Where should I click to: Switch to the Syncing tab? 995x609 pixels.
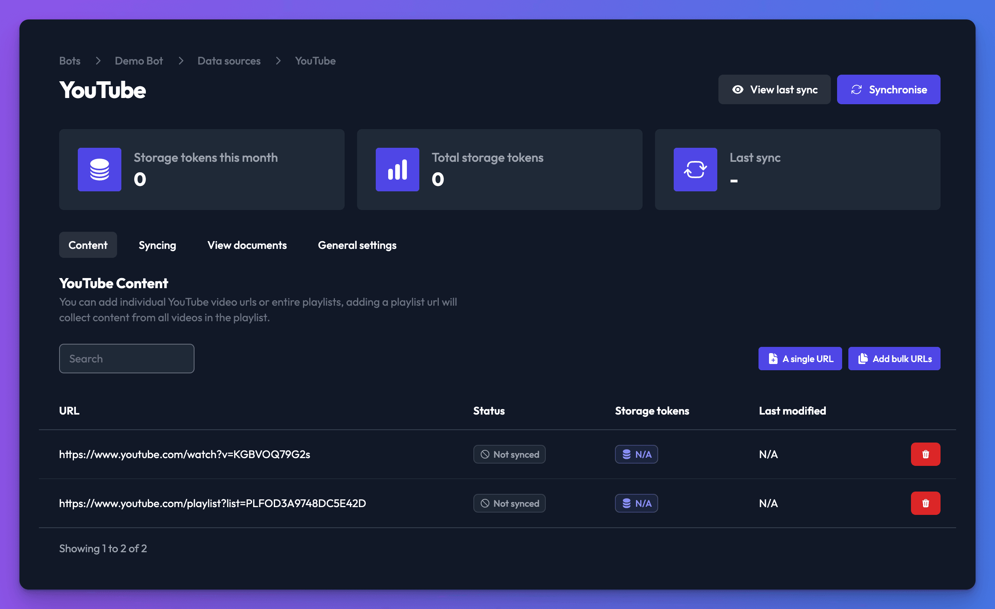point(158,245)
